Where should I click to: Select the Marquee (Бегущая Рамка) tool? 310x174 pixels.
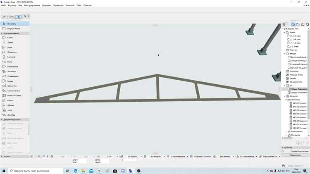point(15,29)
